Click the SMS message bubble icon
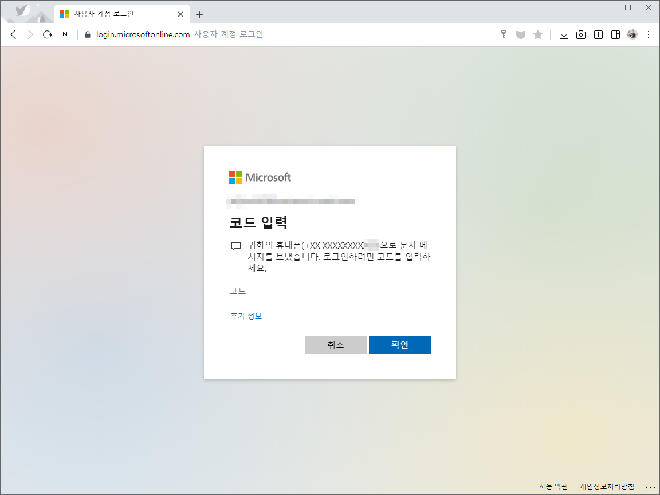 click(236, 246)
